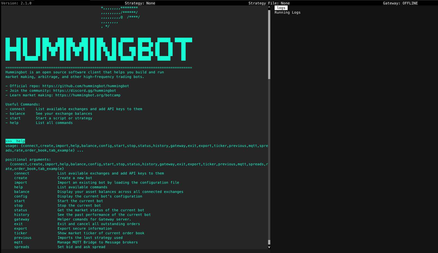Click the 'spreads' row in help list
This screenshot has height=253, width=438.
point(60,247)
